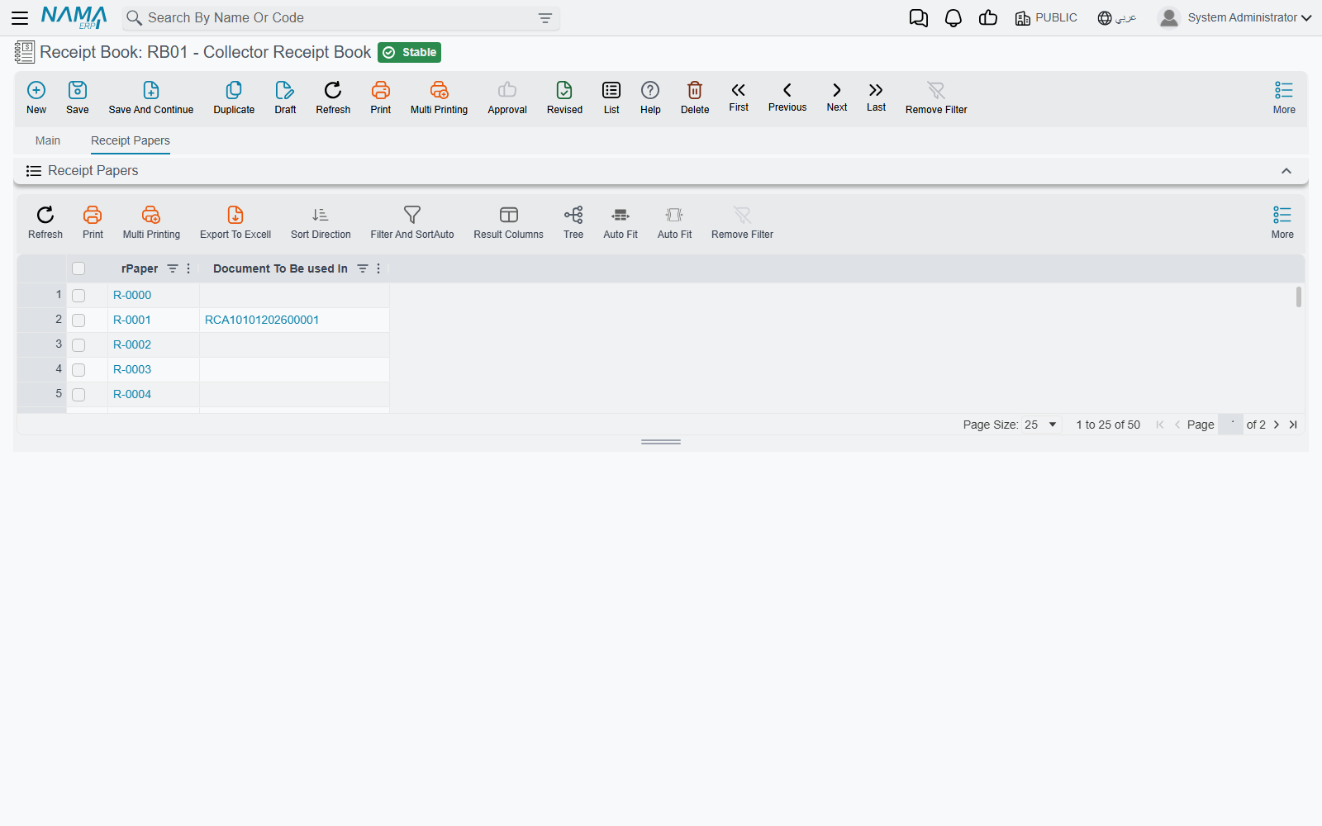Viewport: 1322px width, 826px height.
Task: Save the receipt book
Action: coord(78,97)
